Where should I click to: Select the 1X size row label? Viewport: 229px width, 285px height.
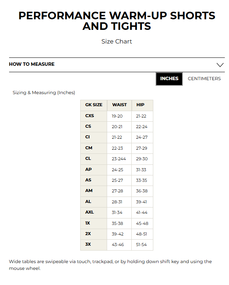coord(88,223)
